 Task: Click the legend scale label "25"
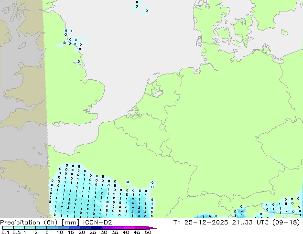click(x=93, y=232)
